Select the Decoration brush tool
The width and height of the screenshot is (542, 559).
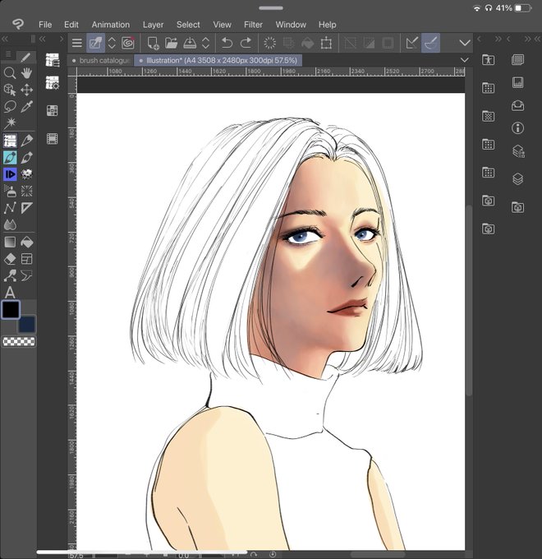[27, 174]
